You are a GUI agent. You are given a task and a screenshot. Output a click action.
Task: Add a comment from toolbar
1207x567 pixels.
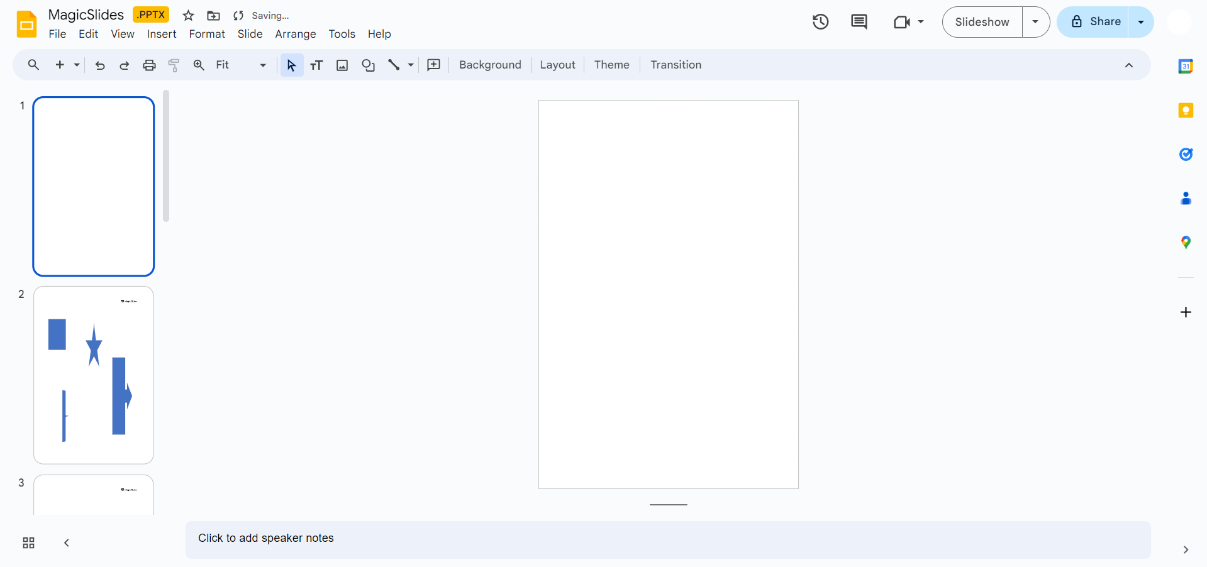click(434, 65)
